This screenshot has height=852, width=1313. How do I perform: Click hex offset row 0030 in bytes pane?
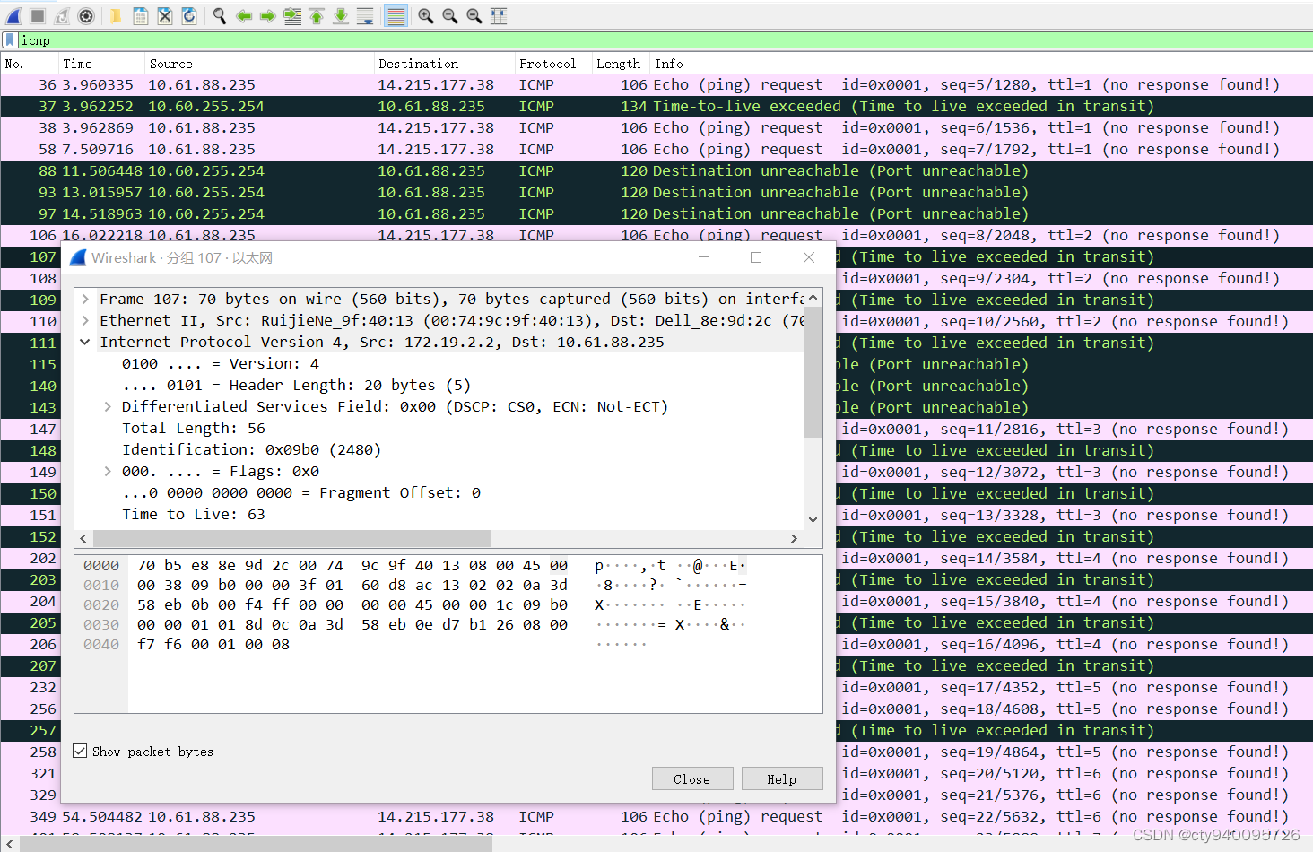coord(101,624)
